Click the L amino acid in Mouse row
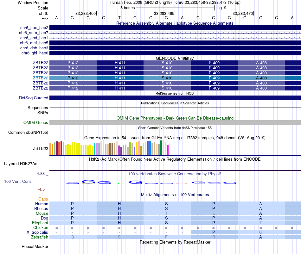301x254 pixels. coord(214,214)
